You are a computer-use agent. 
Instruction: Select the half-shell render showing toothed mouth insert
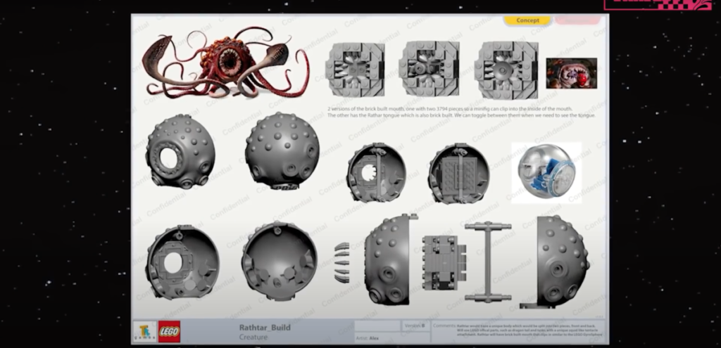click(x=376, y=172)
